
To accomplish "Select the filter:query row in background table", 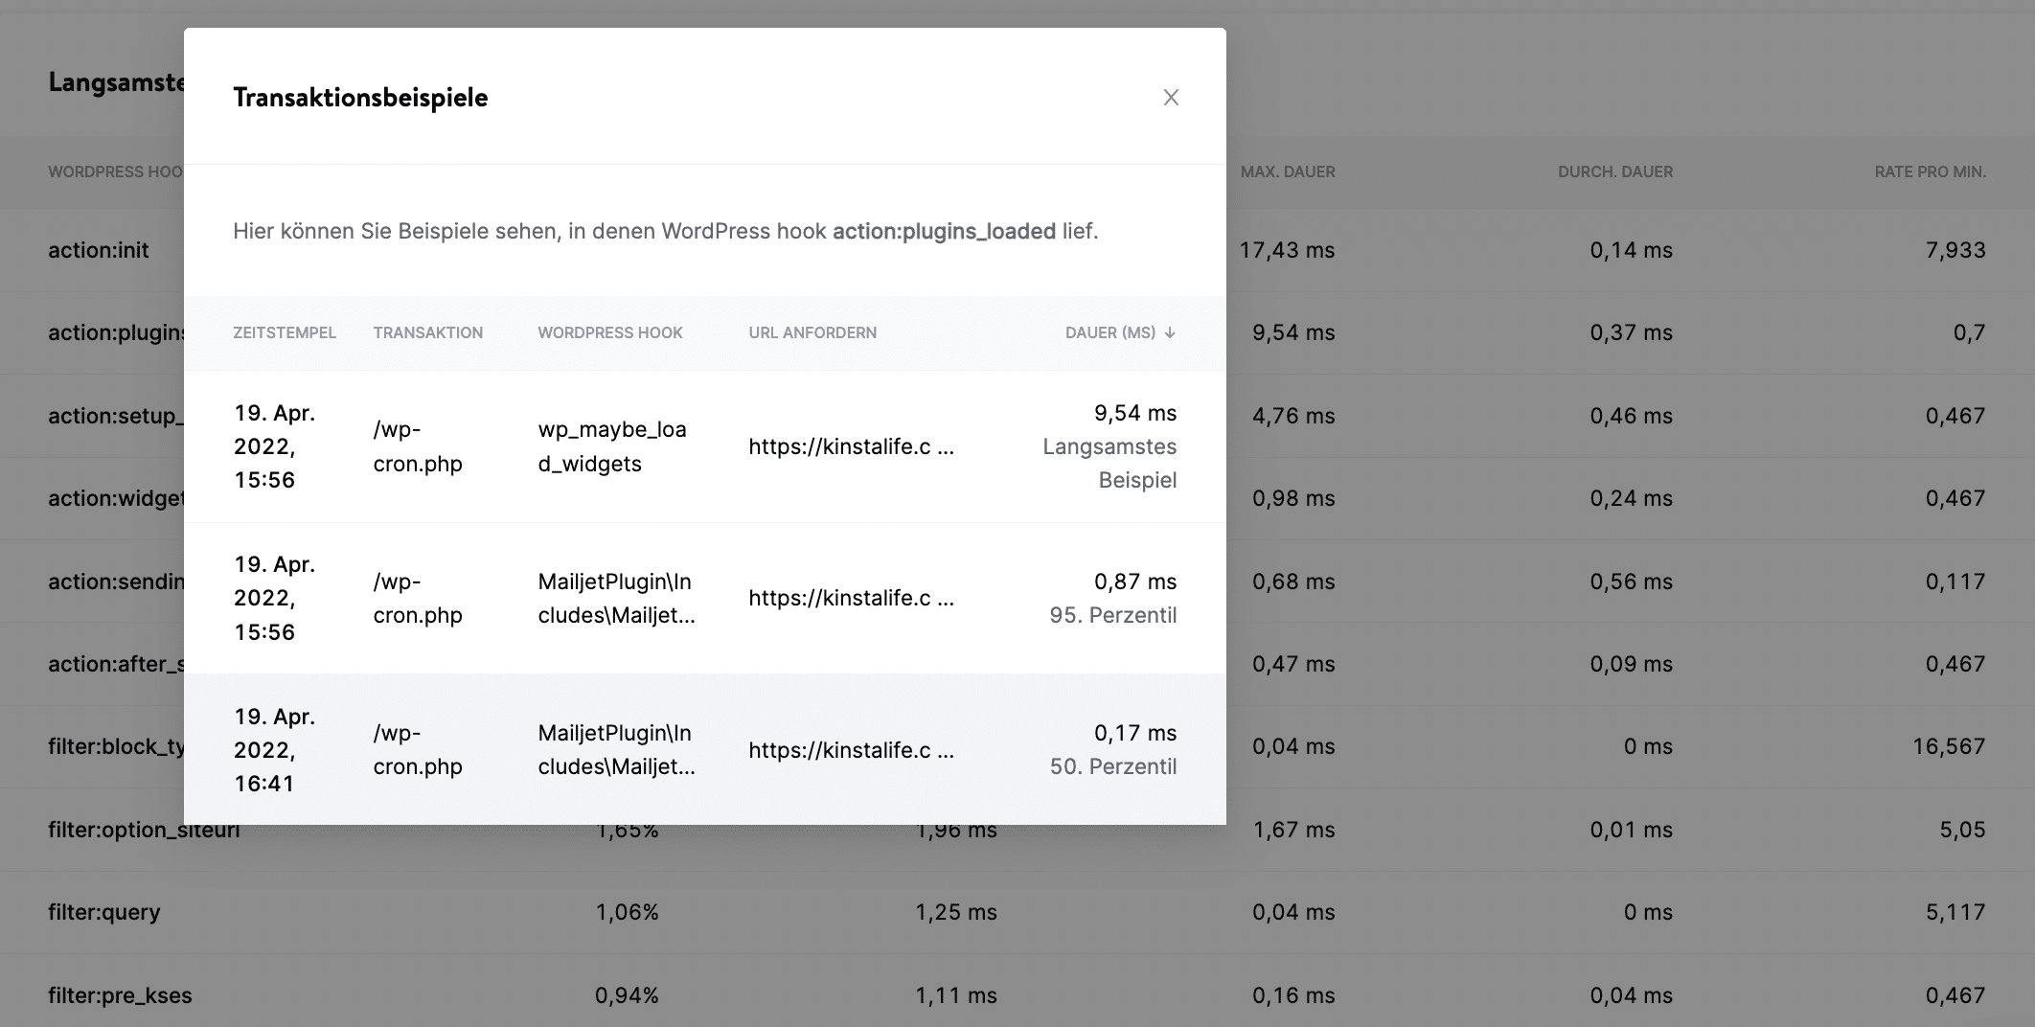I will [104, 912].
